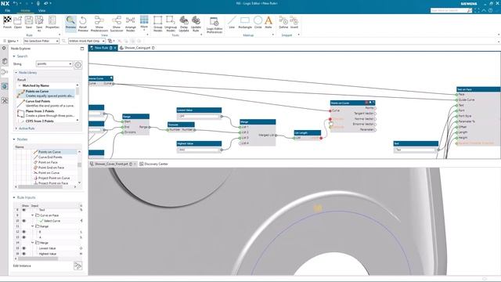This screenshot has height=282, width=501.
Task: Click the Finish checkered flag icon
Action: point(7,20)
